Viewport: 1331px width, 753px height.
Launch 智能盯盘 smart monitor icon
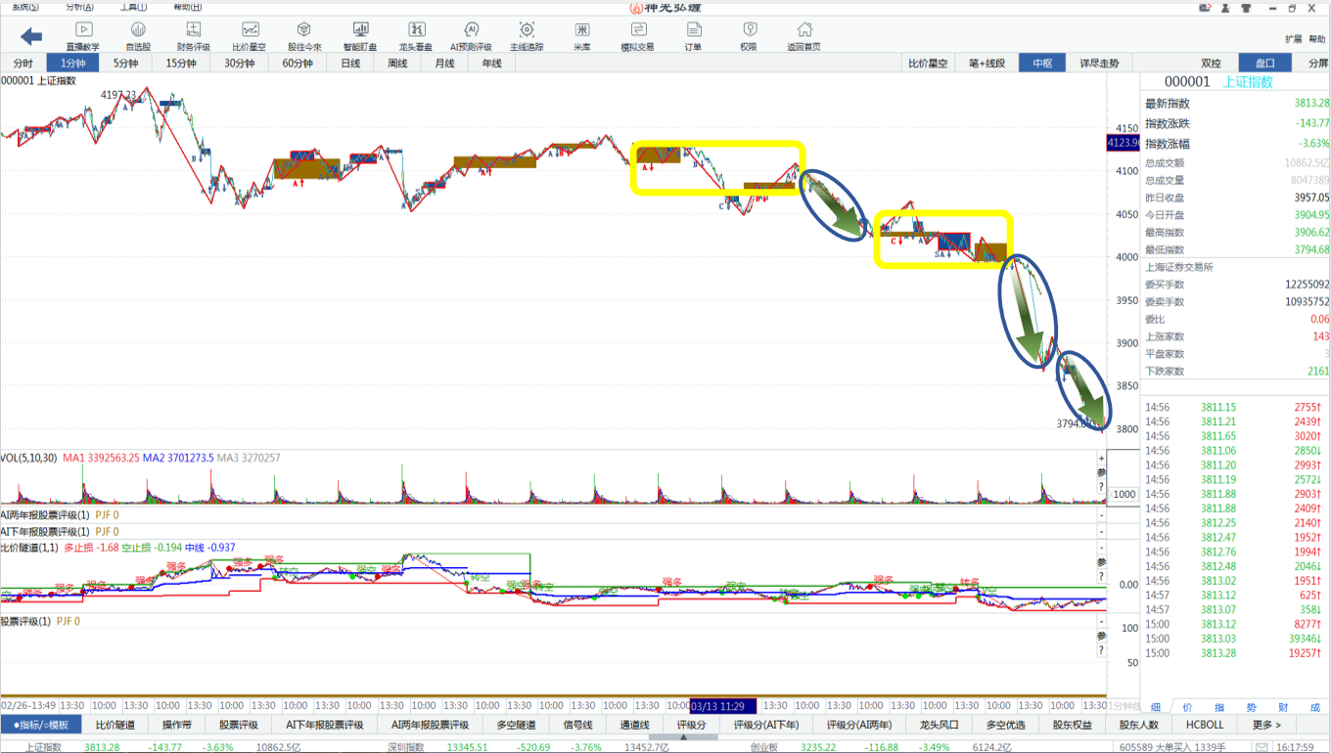(360, 36)
